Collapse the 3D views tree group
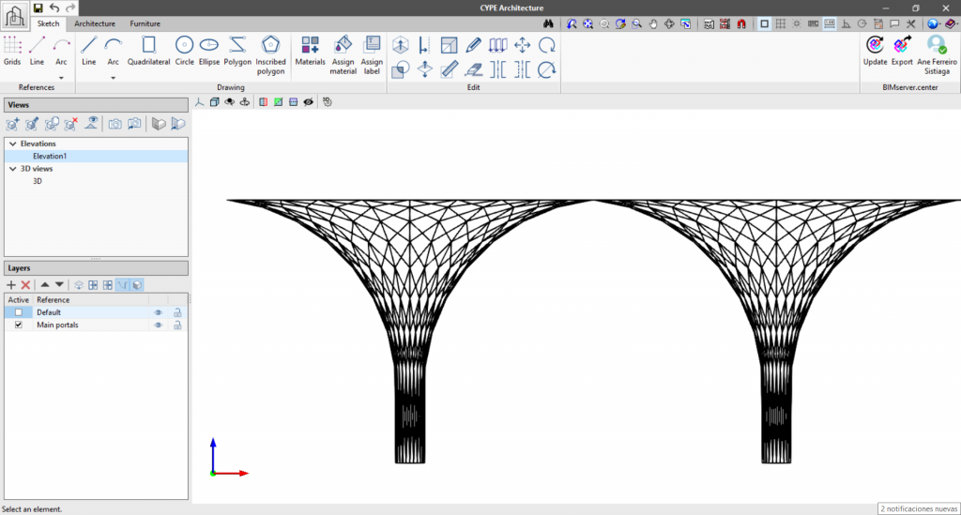The width and height of the screenshot is (961, 515). [x=12, y=169]
